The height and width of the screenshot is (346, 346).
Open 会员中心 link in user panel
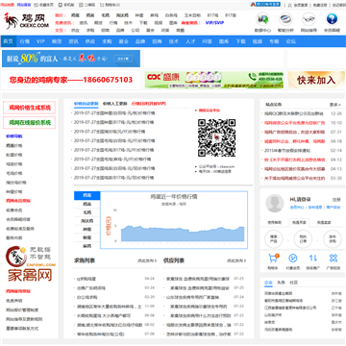(297, 208)
